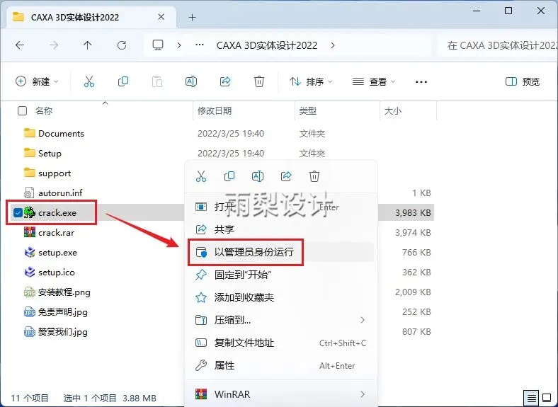Go up one folder level
Viewport: 558px width, 407px height.
(88, 45)
